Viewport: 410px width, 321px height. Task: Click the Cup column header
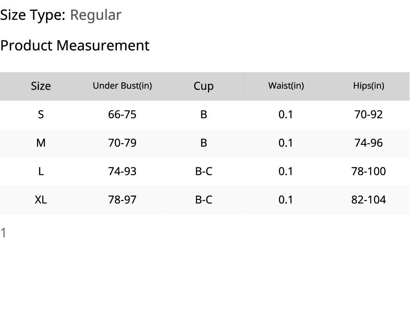click(x=203, y=86)
